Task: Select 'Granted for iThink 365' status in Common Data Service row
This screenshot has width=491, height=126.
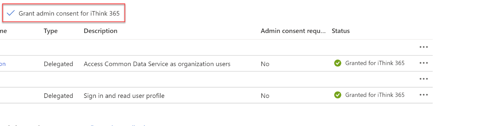Action: (375, 63)
